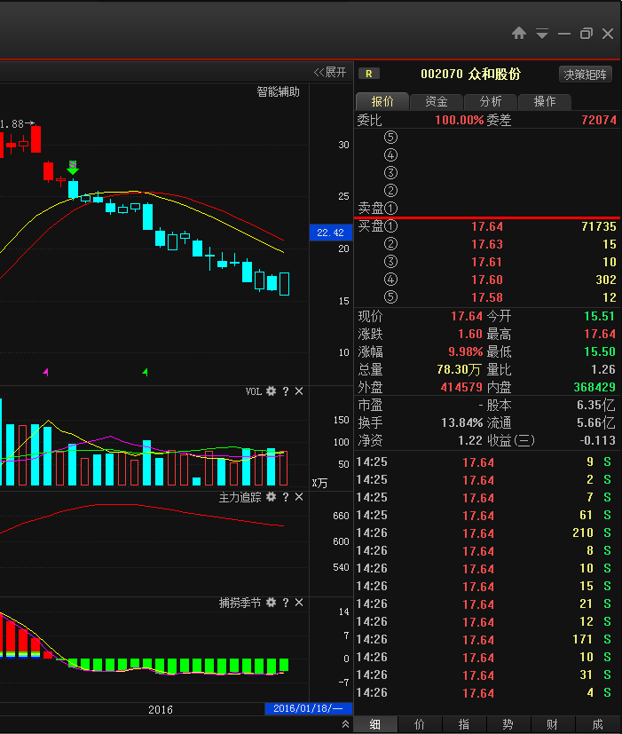Open the title bar dropdown menu arrow

542,34
